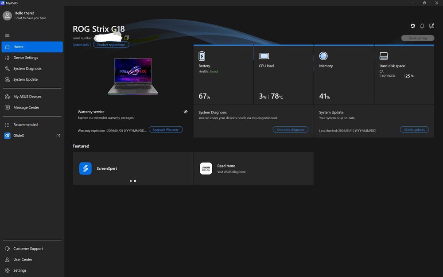Click the 78°C CPU temperature value
Image resolution: width=443 pixels, height=277 pixels.
point(277,96)
